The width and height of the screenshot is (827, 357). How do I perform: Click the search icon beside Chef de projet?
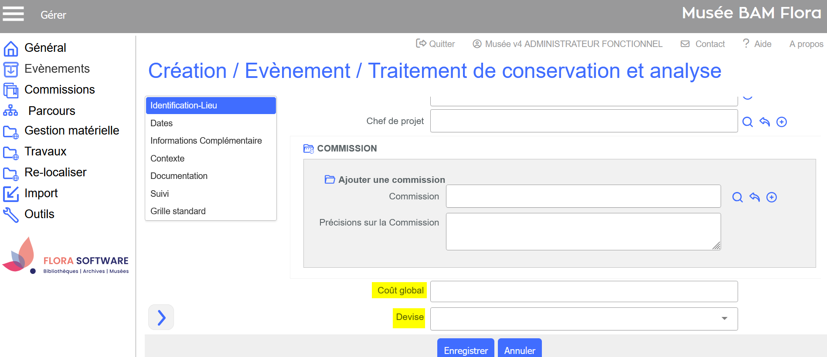click(747, 122)
